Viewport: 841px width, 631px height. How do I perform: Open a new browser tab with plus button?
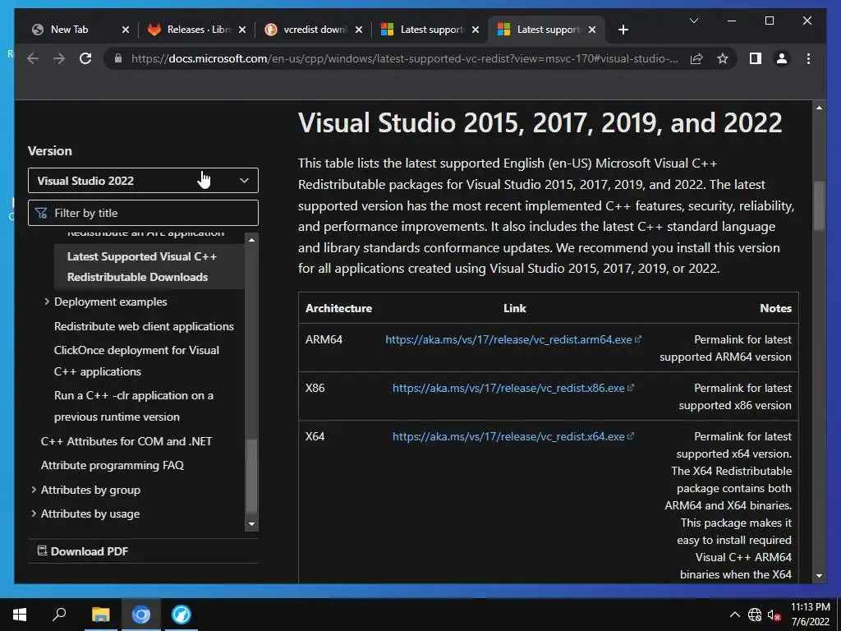623,30
